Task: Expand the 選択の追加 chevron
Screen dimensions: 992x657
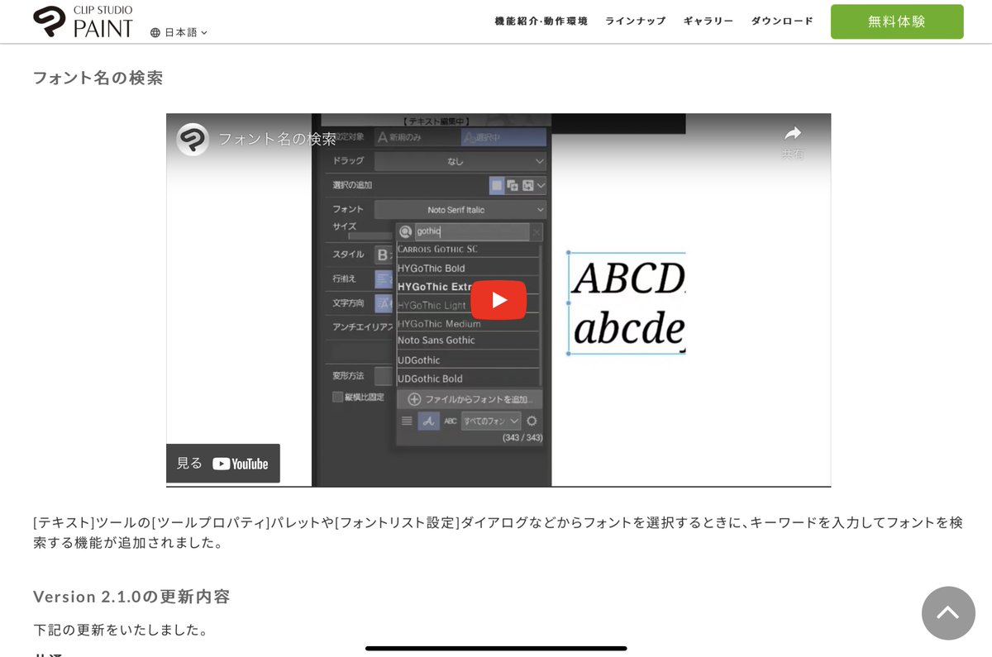Action: (x=541, y=185)
